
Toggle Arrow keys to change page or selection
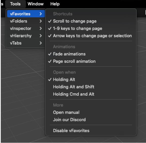pos(91,36)
